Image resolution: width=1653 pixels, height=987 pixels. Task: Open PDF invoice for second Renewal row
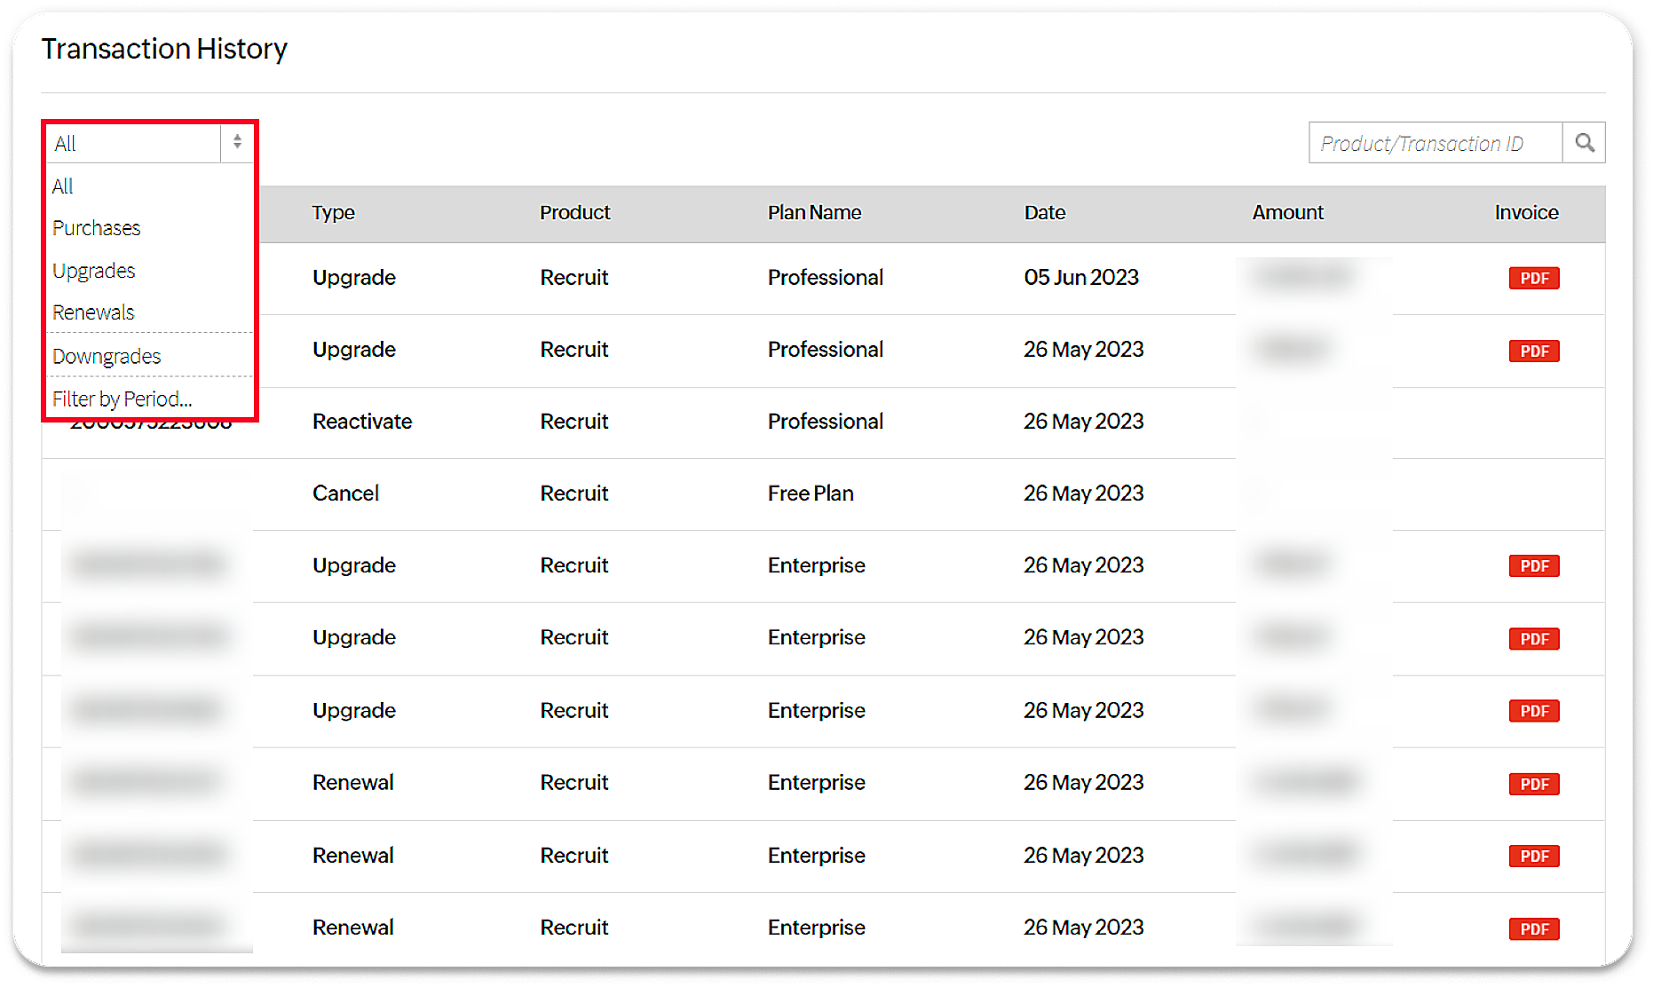[1533, 856]
